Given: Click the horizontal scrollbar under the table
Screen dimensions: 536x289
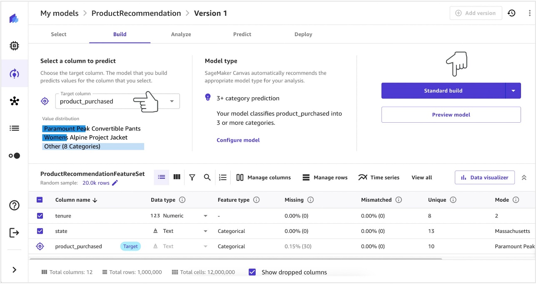Looking at the screenshot, I should tap(236, 259).
